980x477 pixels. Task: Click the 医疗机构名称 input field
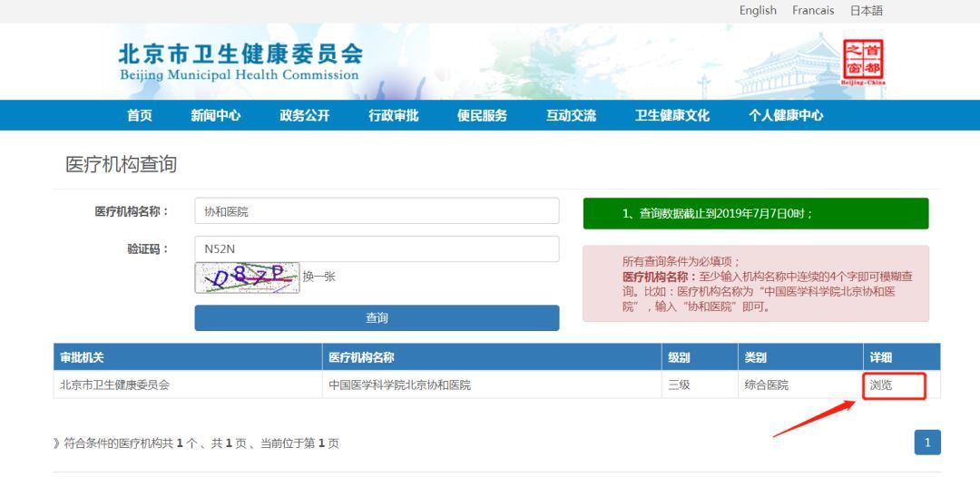tap(377, 211)
